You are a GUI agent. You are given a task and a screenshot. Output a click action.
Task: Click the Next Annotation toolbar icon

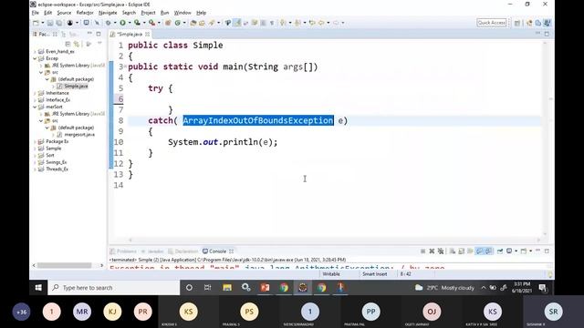(284, 23)
